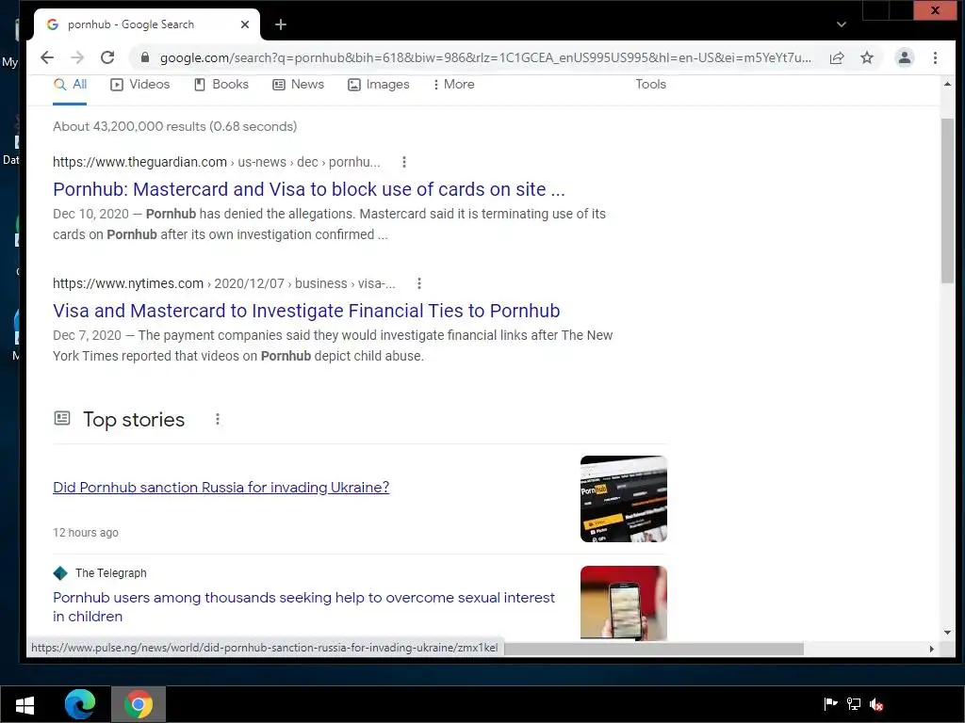The width and height of the screenshot is (965, 723).
Task: Click the results count text
Action: (174, 127)
